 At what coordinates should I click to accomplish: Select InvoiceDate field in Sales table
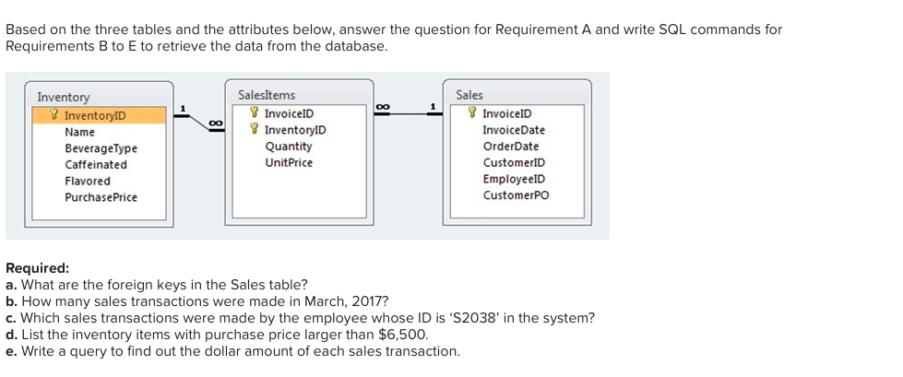click(x=514, y=130)
